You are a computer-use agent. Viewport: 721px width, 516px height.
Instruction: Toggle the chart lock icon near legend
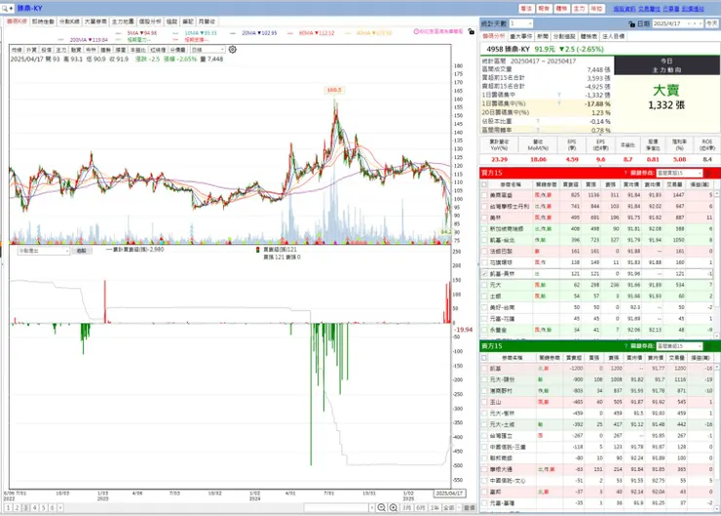(x=471, y=31)
